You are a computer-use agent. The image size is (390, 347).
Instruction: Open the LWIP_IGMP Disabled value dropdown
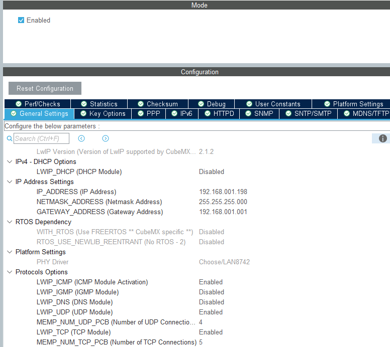click(212, 292)
